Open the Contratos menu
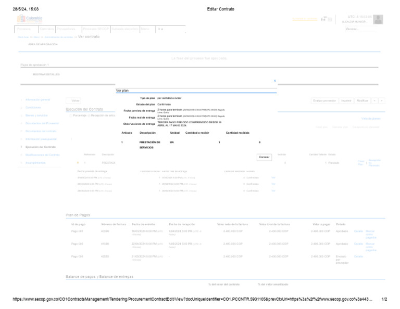The height and width of the screenshot is (309, 400). coord(47,29)
